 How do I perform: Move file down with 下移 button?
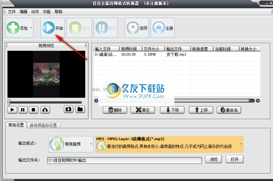pos(172,110)
